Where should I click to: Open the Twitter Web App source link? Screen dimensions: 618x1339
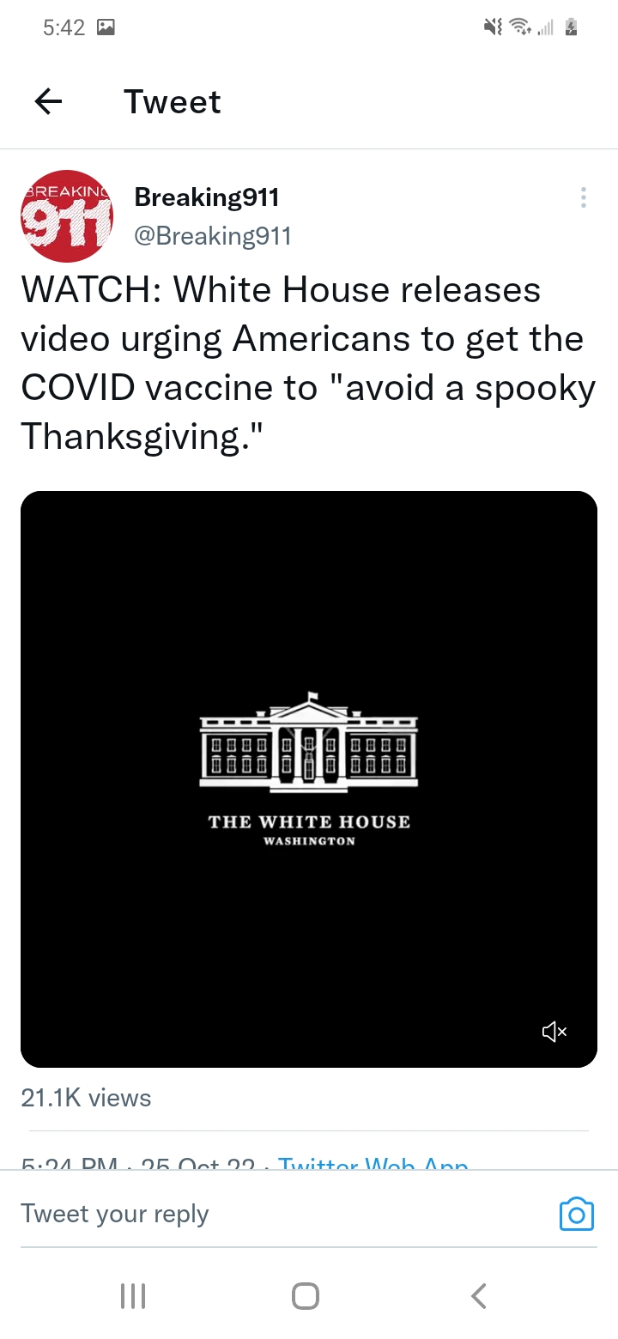pos(374,1163)
